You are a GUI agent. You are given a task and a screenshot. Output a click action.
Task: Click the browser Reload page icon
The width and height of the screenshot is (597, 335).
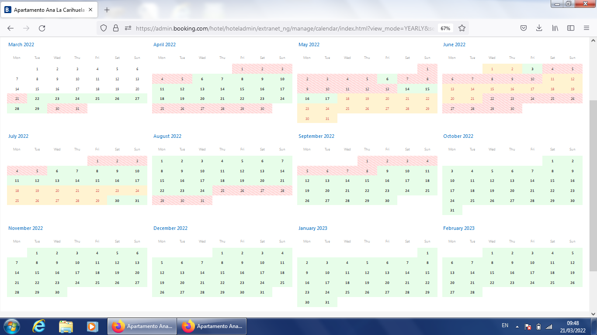[x=42, y=28]
